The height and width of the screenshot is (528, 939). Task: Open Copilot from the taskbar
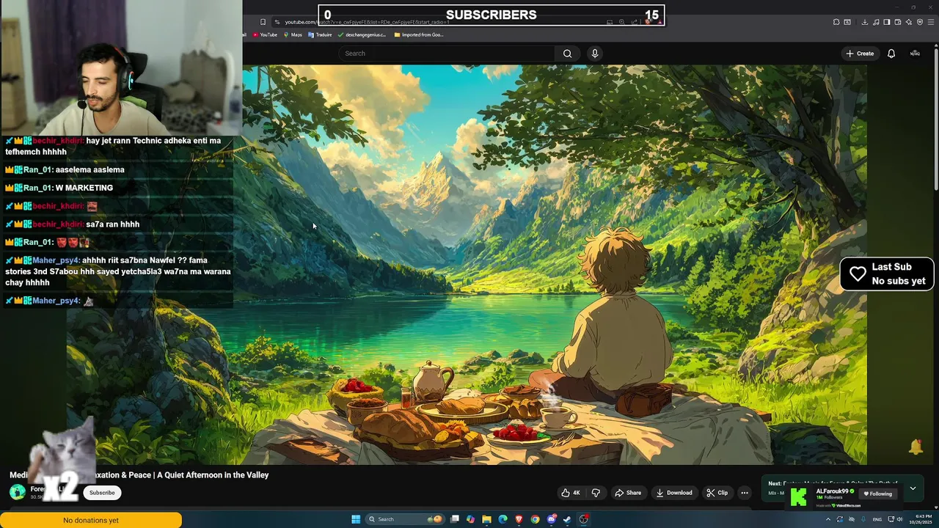(x=470, y=519)
